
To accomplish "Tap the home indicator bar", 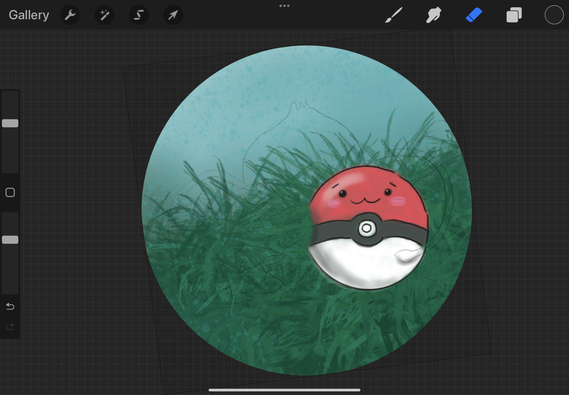I will 284,390.
